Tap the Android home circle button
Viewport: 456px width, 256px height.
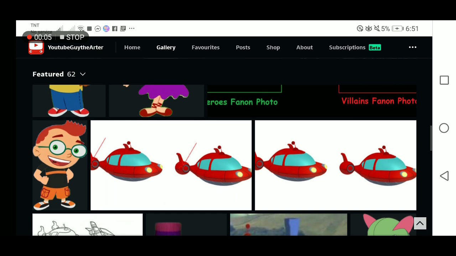click(444, 128)
